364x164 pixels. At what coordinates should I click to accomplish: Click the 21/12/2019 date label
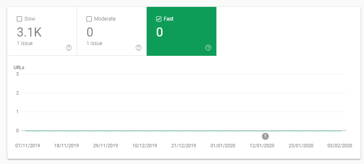[x=184, y=146]
